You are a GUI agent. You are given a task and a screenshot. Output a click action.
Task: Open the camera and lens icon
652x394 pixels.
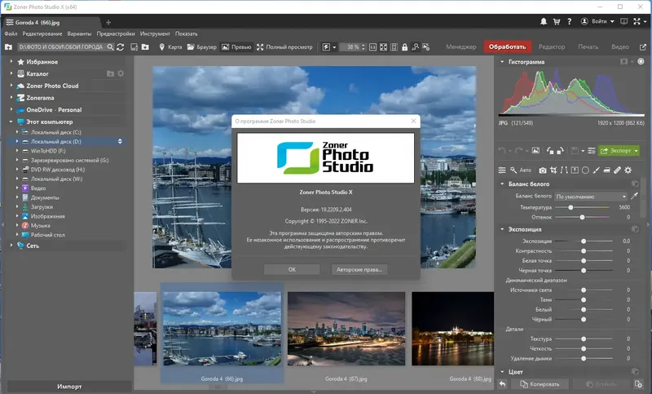(x=543, y=170)
